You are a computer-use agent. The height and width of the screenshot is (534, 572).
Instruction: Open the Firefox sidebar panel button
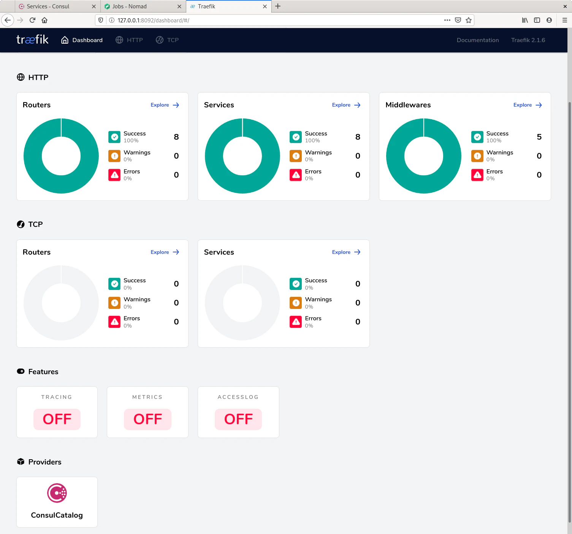pos(537,20)
